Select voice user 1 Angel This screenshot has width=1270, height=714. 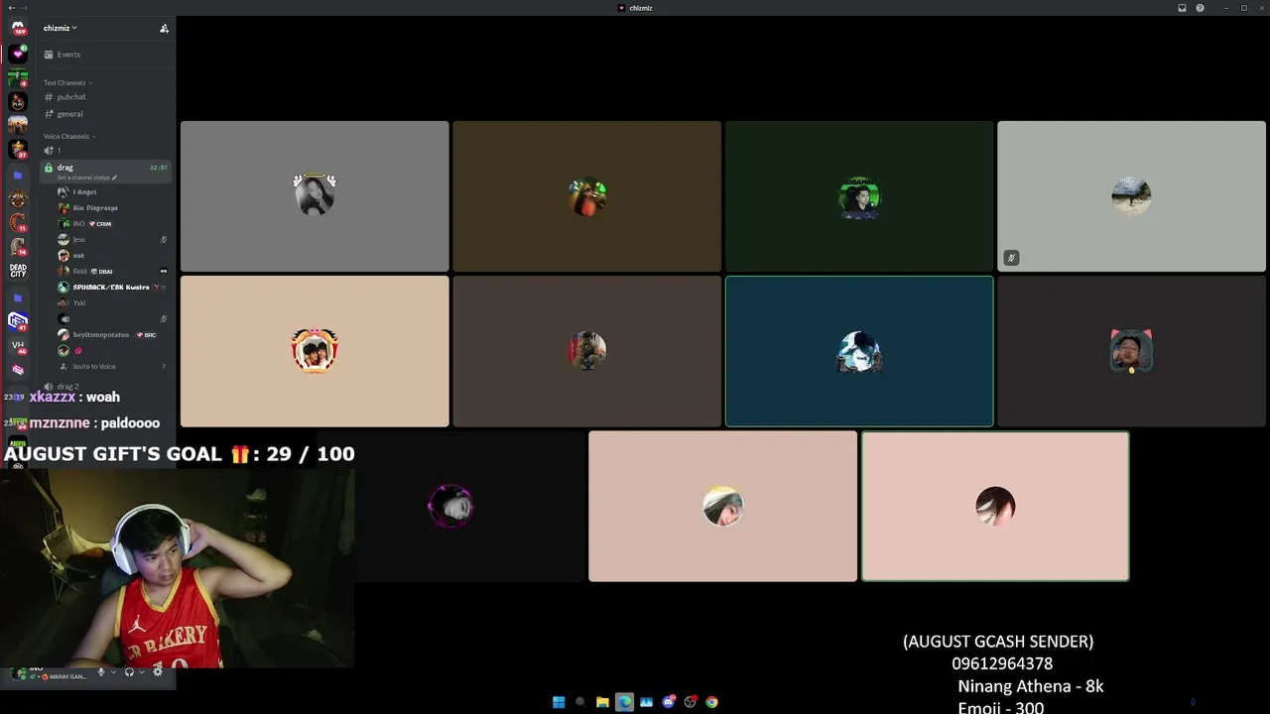click(112, 191)
